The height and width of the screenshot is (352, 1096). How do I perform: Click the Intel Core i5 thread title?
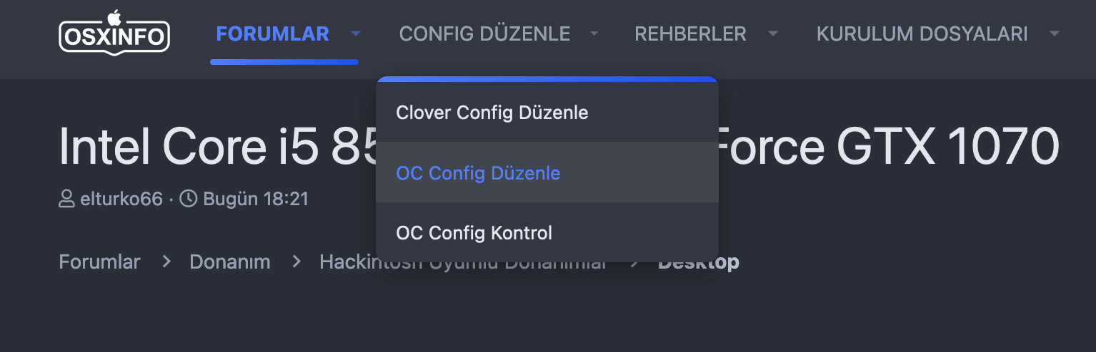214,145
